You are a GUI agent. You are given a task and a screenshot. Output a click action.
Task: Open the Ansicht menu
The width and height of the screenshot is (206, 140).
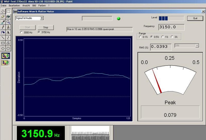26,5
